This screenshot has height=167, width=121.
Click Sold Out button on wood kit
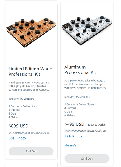[31, 151]
